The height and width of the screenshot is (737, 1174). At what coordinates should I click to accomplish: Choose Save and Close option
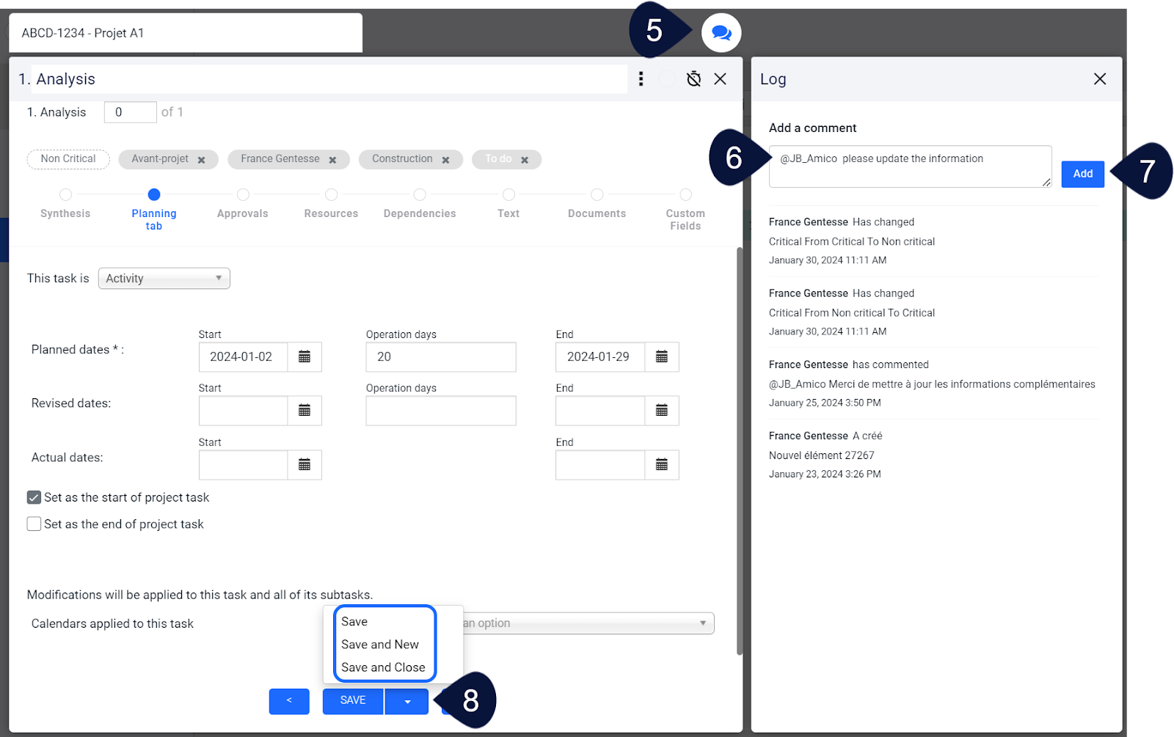pos(383,667)
